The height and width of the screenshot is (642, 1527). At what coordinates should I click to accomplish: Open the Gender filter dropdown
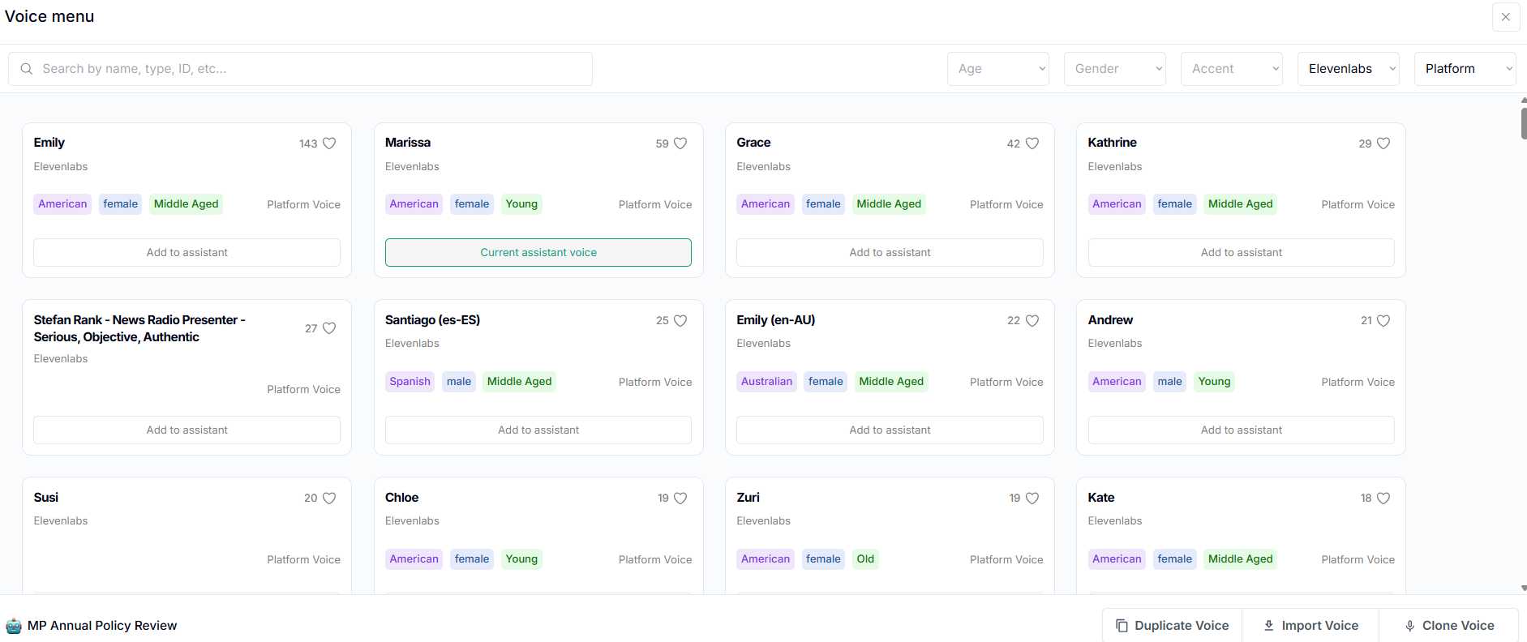pos(1115,69)
